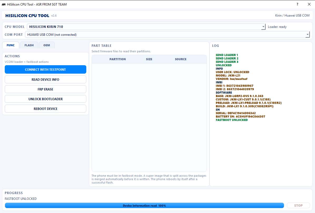Click the VENDOR: hw/meafnaf log entry

pyautogui.click(x=231, y=79)
